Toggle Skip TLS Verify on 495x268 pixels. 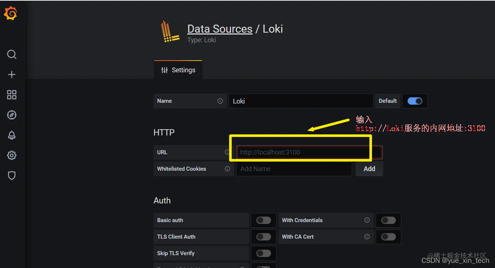click(263, 253)
